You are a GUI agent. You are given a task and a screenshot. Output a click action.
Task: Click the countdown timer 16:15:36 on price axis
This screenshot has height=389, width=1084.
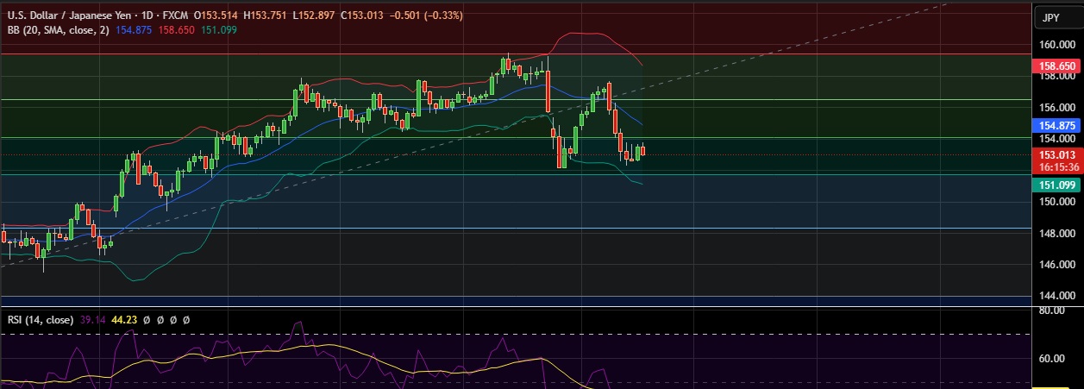coord(1057,166)
